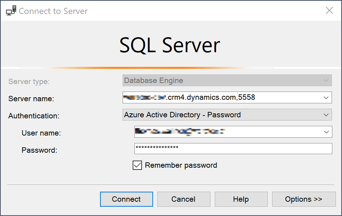Close the Connect to Server dialog
The height and width of the screenshot is (216, 342).
(329, 10)
